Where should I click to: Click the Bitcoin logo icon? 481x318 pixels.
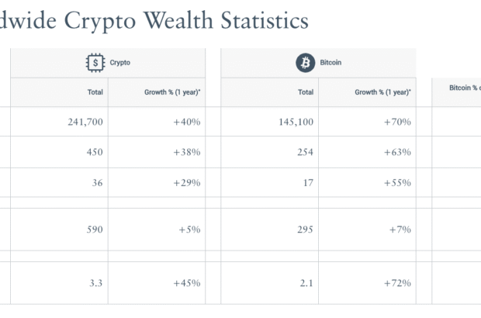click(305, 63)
